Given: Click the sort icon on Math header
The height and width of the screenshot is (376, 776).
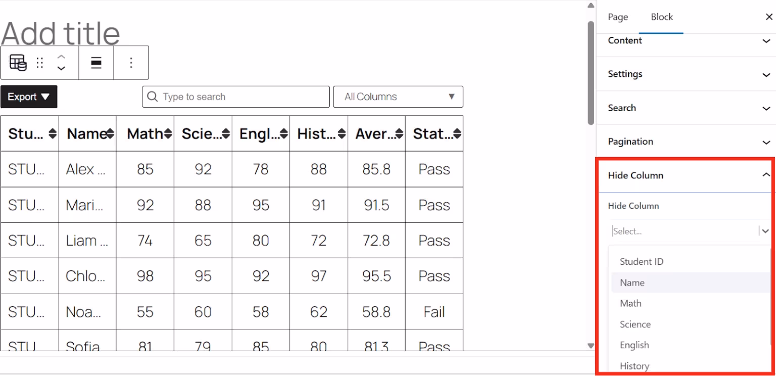Looking at the screenshot, I should (168, 133).
